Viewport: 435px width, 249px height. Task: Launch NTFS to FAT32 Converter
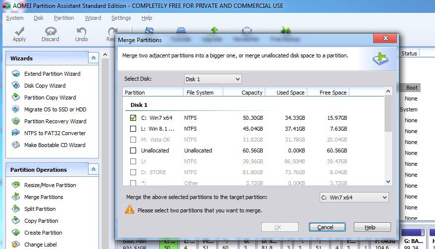(55, 133)
